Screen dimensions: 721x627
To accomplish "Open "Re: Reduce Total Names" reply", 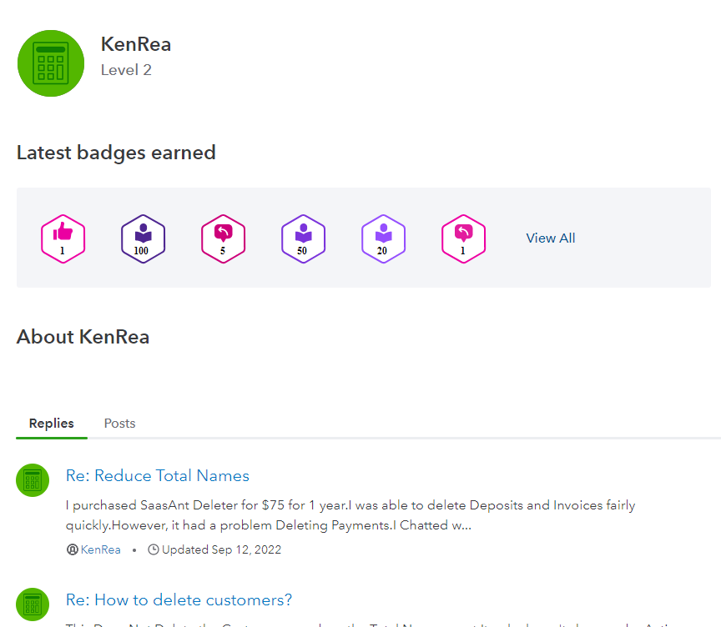I will pos(158,476).
